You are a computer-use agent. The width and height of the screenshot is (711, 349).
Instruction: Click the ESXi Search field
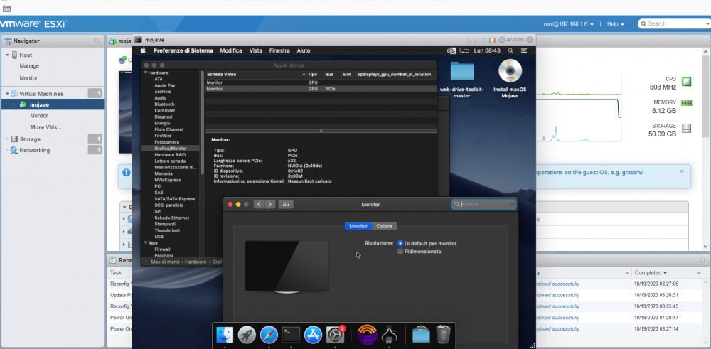675,24
